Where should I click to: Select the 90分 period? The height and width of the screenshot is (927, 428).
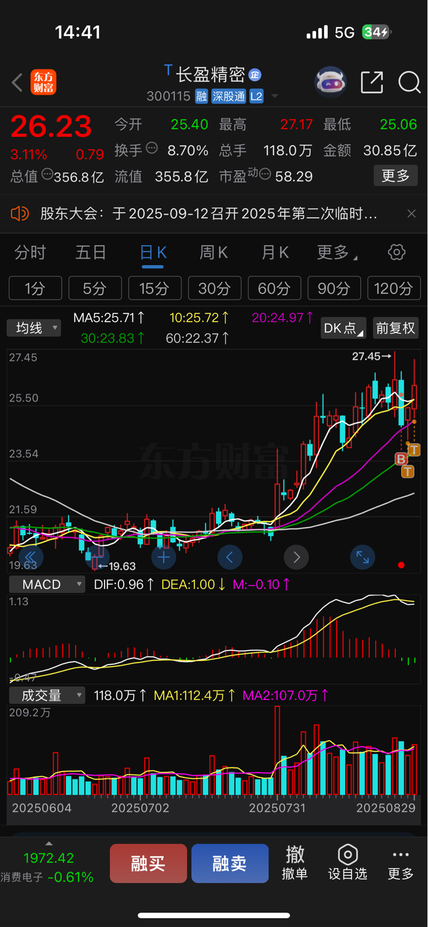[334, 288]
